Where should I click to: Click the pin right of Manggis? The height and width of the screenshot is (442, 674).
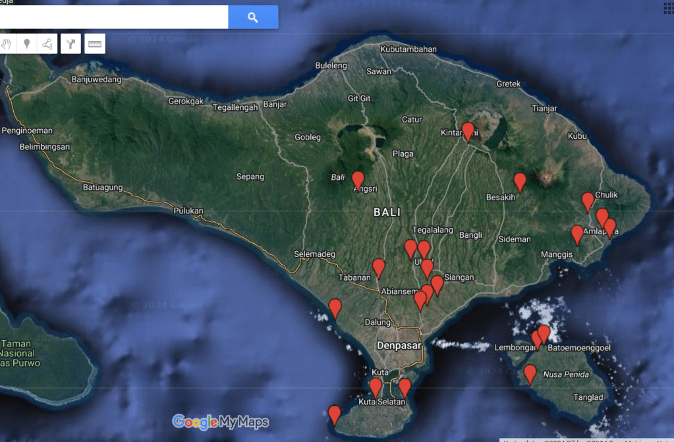tap(577, 234)
